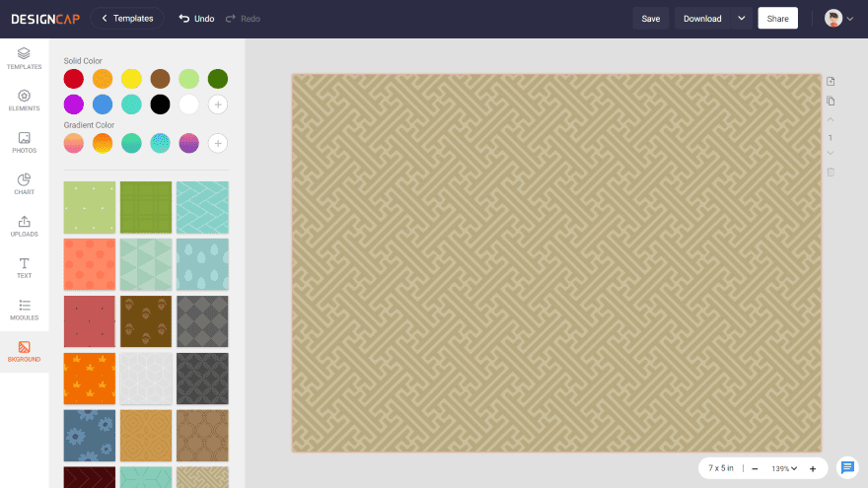
Task: Expand the Download dropdown arrow
Action: click(x=742, y=19)
